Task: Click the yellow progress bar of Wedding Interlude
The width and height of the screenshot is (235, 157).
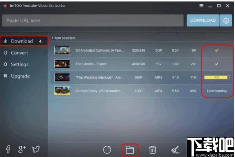Action: 217,77
